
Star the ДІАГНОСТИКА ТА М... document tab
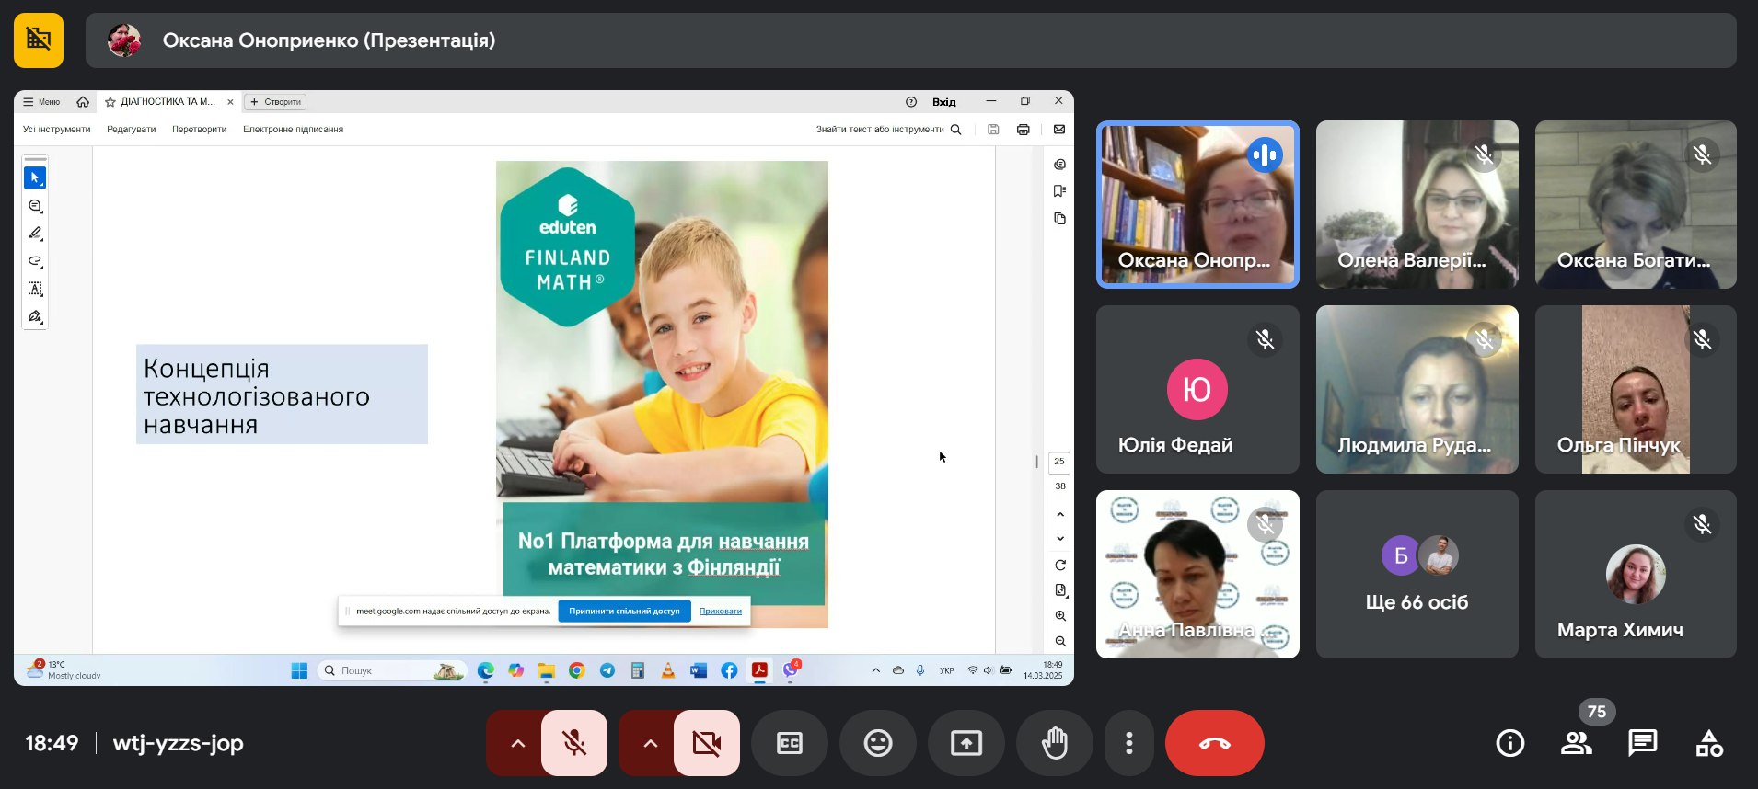[110, 102]
